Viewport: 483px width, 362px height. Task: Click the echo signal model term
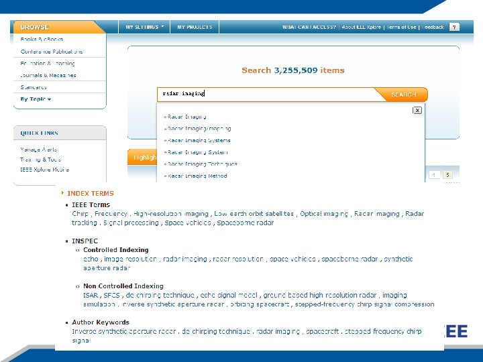(x=229, y=295)
